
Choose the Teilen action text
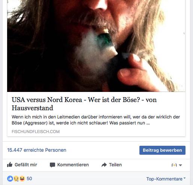coord(115,165)
